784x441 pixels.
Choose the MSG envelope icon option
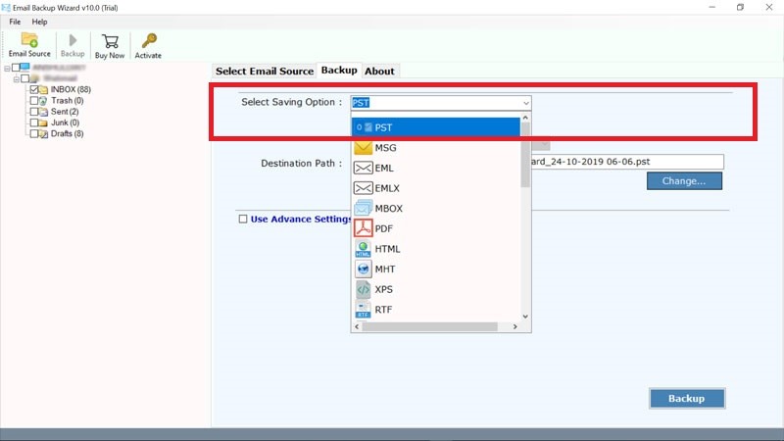(363, 147)
